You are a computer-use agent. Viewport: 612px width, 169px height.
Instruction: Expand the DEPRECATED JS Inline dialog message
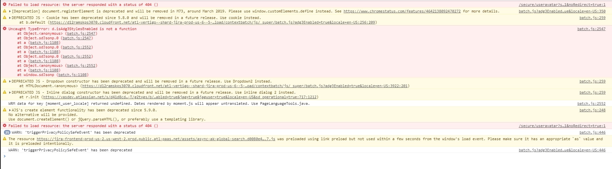[10, 92]
